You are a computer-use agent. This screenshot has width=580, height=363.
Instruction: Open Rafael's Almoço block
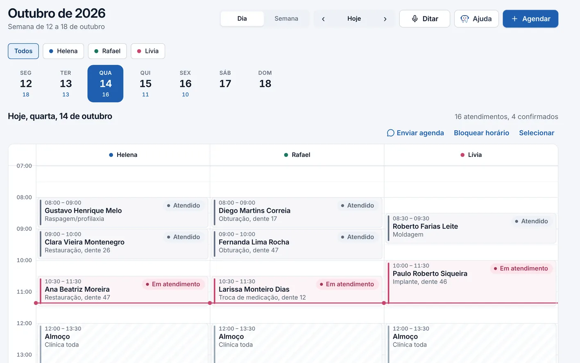click(x=297, y=343)
